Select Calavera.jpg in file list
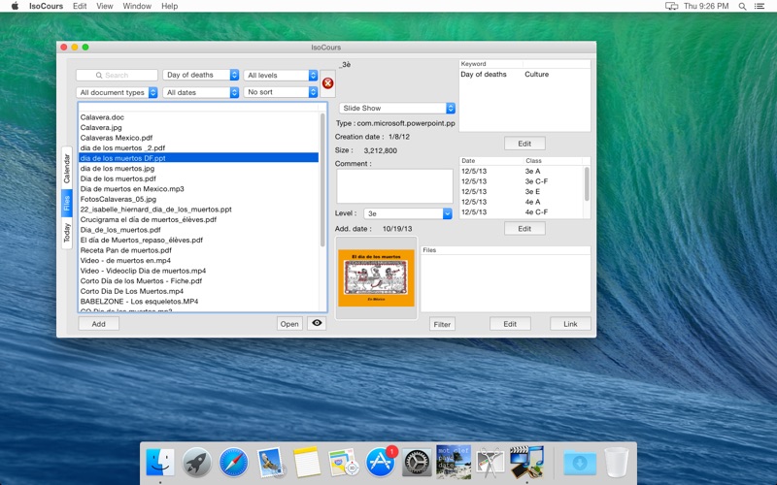This screenshot has width=777, height=485. click(x=199, y=127)
